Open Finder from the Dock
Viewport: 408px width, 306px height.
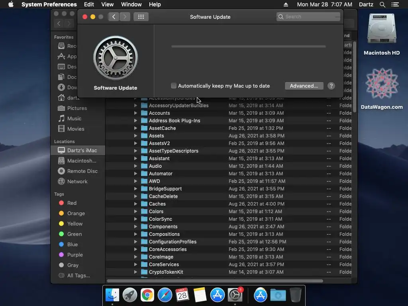112,295
